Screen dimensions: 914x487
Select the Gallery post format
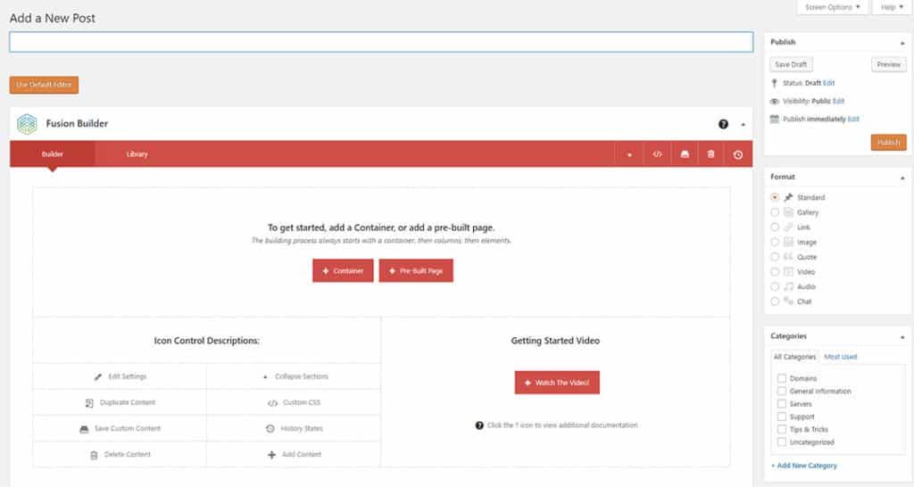point(775,212)
